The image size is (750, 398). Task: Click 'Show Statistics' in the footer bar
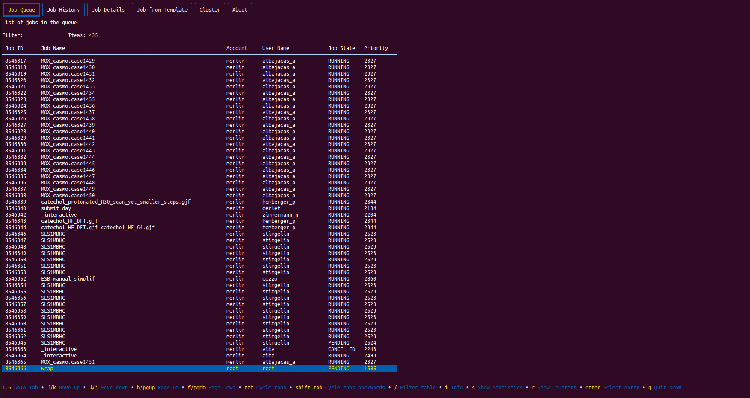point(500,388)
